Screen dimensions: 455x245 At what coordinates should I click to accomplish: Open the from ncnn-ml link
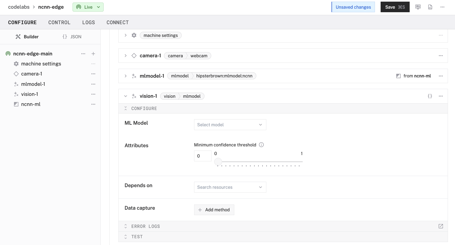(417, 76)
